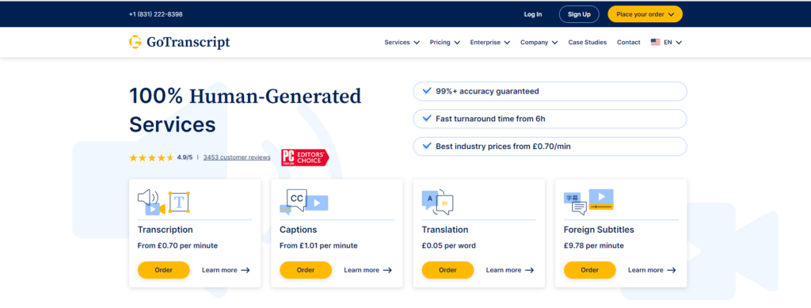Click arrow next to Transcription Learn more
This screenshot has width=811, height=308.
[x=246, y=270]
